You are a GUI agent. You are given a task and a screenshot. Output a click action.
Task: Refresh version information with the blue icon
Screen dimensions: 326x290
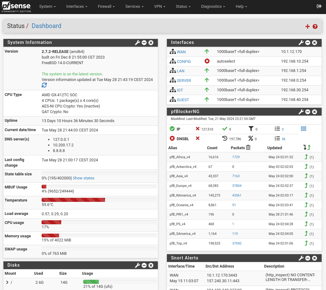point(44,85)
